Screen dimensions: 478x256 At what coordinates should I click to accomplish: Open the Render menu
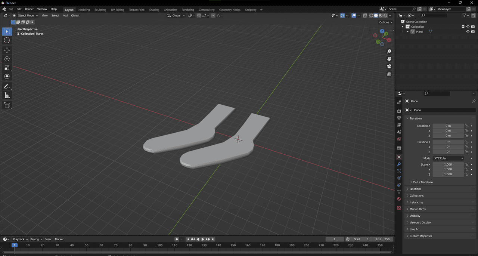tap(29, 9)
